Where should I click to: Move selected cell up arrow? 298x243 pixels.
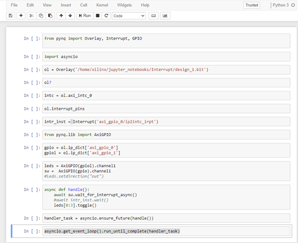pyautogui.click(x=61, y=16)
